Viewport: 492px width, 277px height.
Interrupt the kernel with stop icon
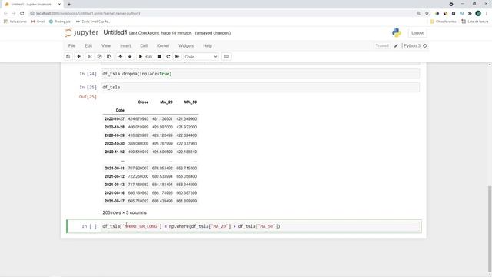point(159,56)
